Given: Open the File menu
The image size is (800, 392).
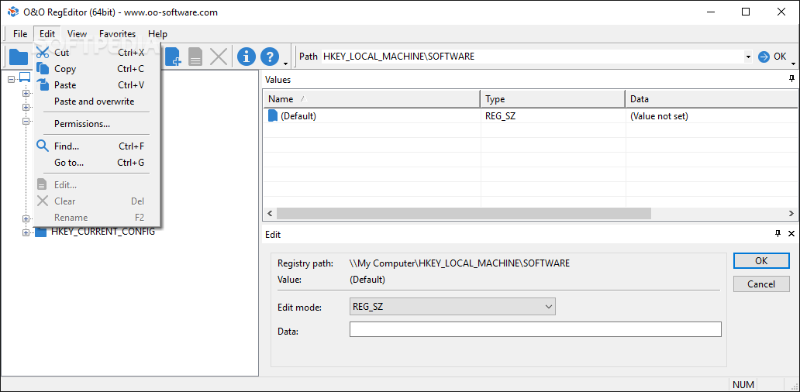Looking at the screenshot, I should pyautogui.click(x=20, y=34).
